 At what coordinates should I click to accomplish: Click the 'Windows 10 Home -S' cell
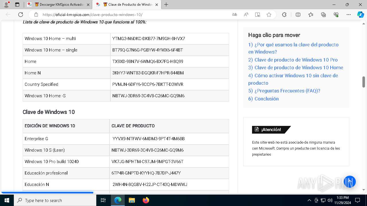click(x=66, y=96)
